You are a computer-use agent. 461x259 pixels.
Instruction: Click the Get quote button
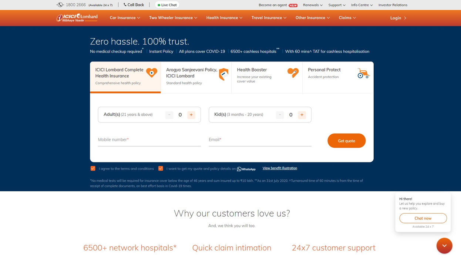pos(347,141)
